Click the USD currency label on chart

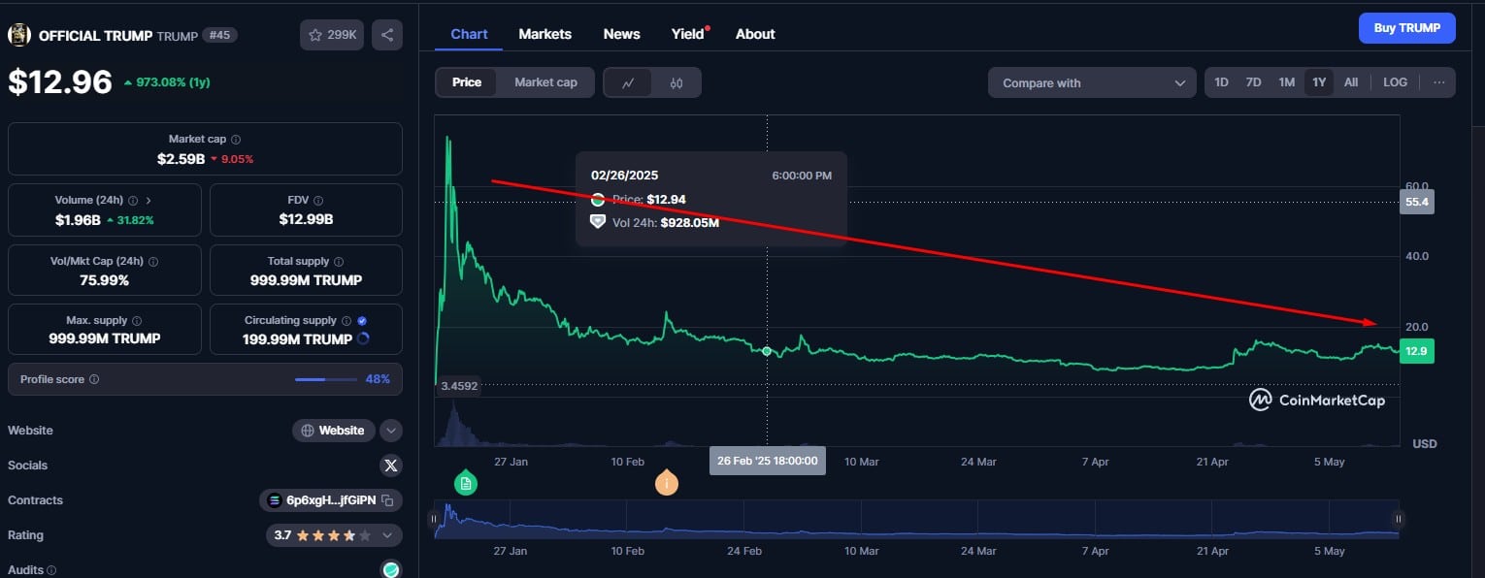[1424, 444]
